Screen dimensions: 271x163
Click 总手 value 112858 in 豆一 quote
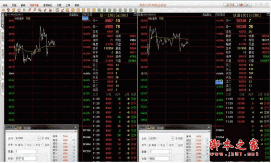(108, 48)
